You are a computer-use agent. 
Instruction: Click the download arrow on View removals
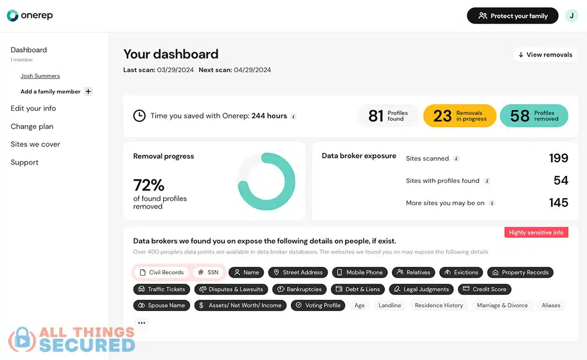522,54
